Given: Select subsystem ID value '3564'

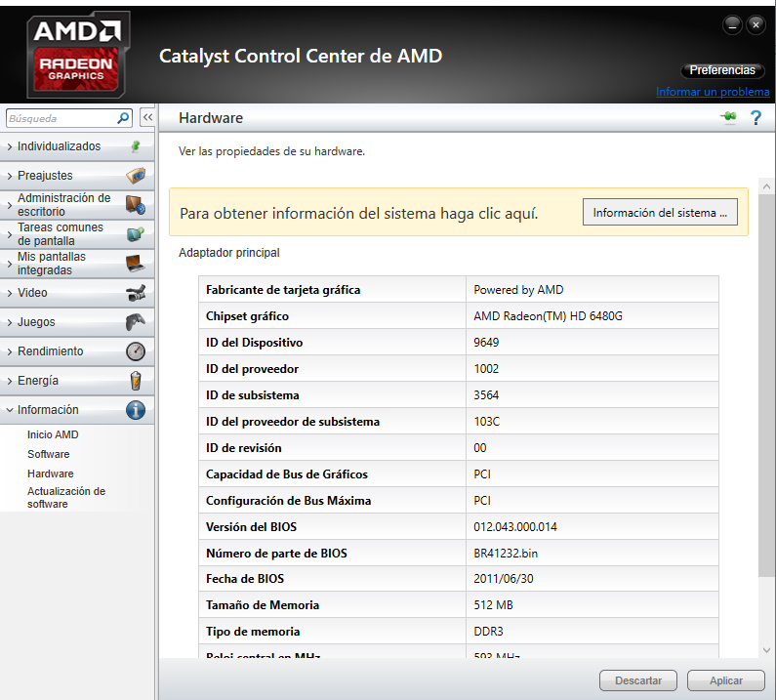Looking at the screenshot, I should [486, 395].
